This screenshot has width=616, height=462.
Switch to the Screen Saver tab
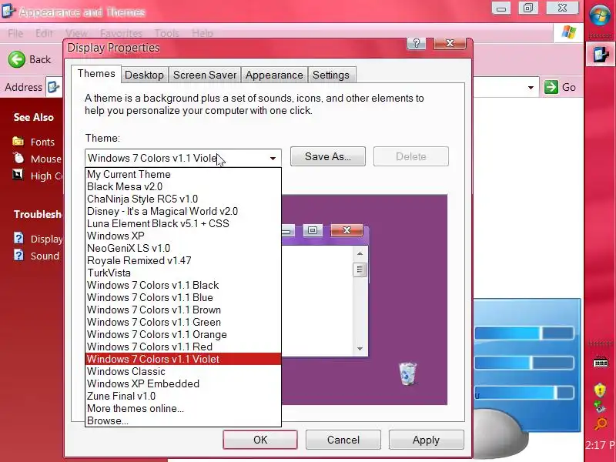(205, 75)
